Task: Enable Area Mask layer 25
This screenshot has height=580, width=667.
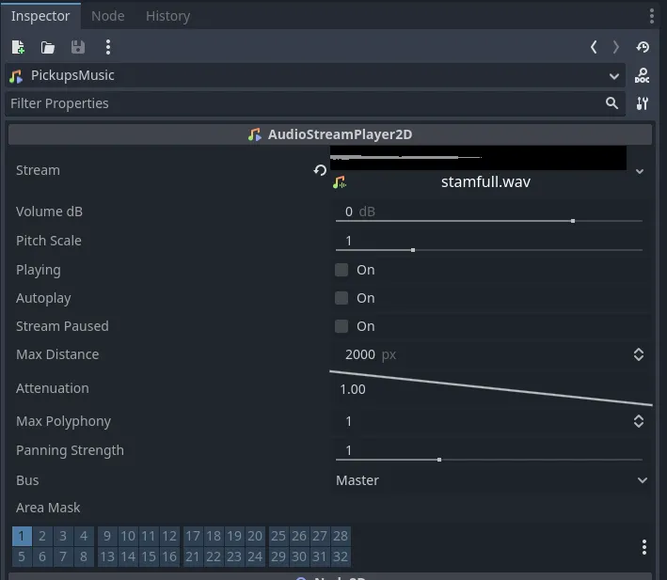Action: pos(278,536)
